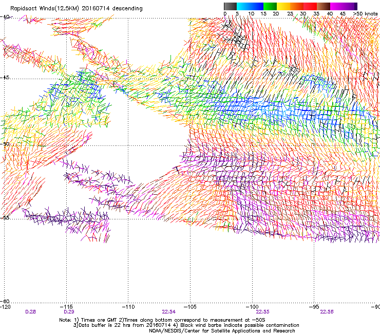
Task: Select the '-100' longitude axis label
Action: (x=252, y=307)
